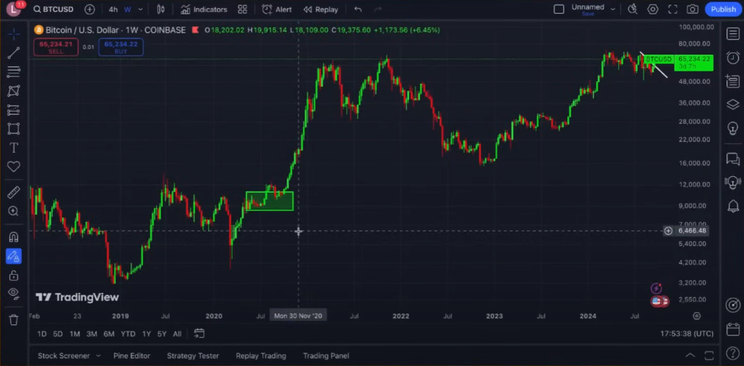The height and width of the screenshot is (366, 744).
Task: Open the go to date calendar icon
Action: pyautogui.click(x=199, y=333)
